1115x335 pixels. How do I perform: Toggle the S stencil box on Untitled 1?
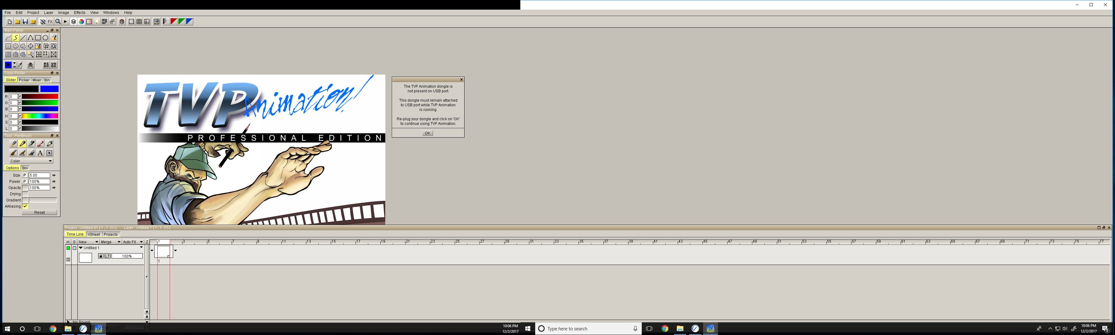(x=74, y=248)
